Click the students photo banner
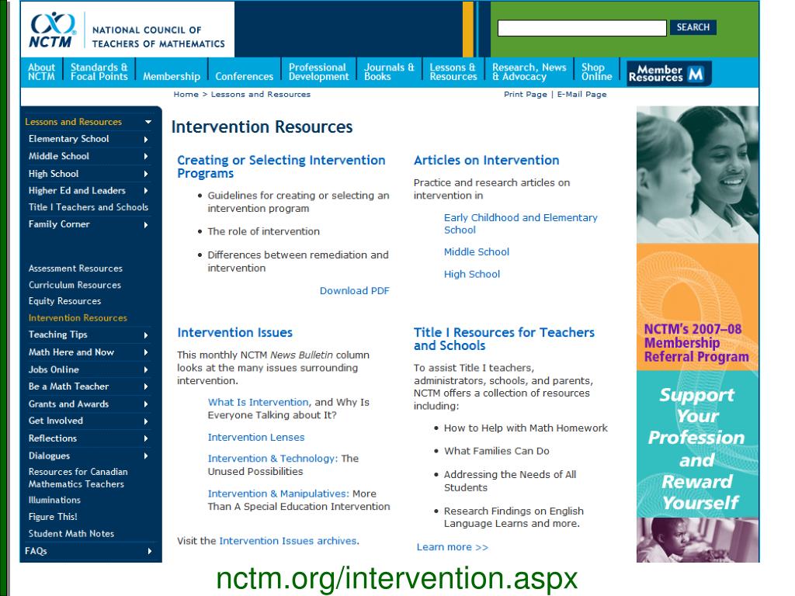This screenshot has width=795, height=596. point(698,175)
